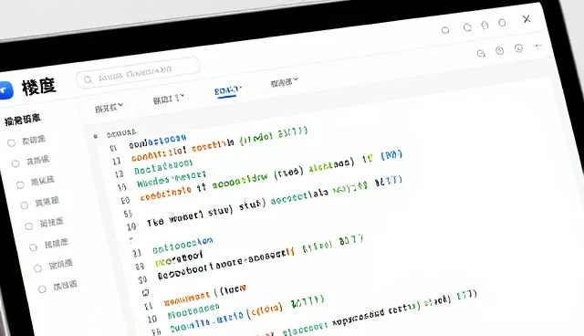This screenshot has width=584, height=336.
Task: Click the magnifier icon in search box
Action: 88,79
